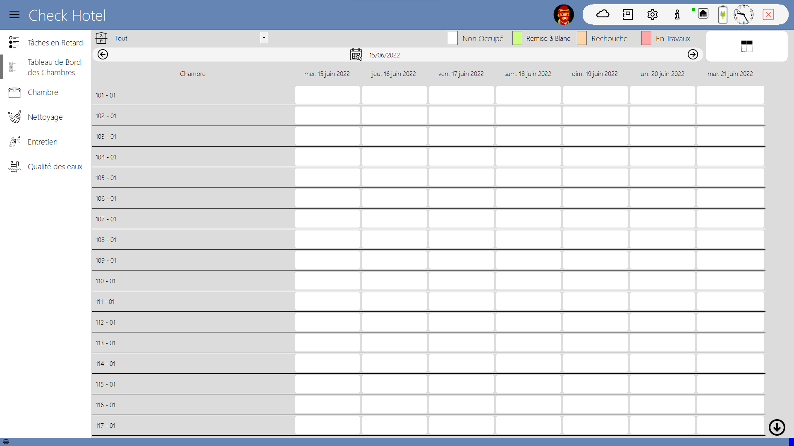This screenshot has width=794, height=446.
Task: Click the Check Hotel title
Action: point(67,15)
